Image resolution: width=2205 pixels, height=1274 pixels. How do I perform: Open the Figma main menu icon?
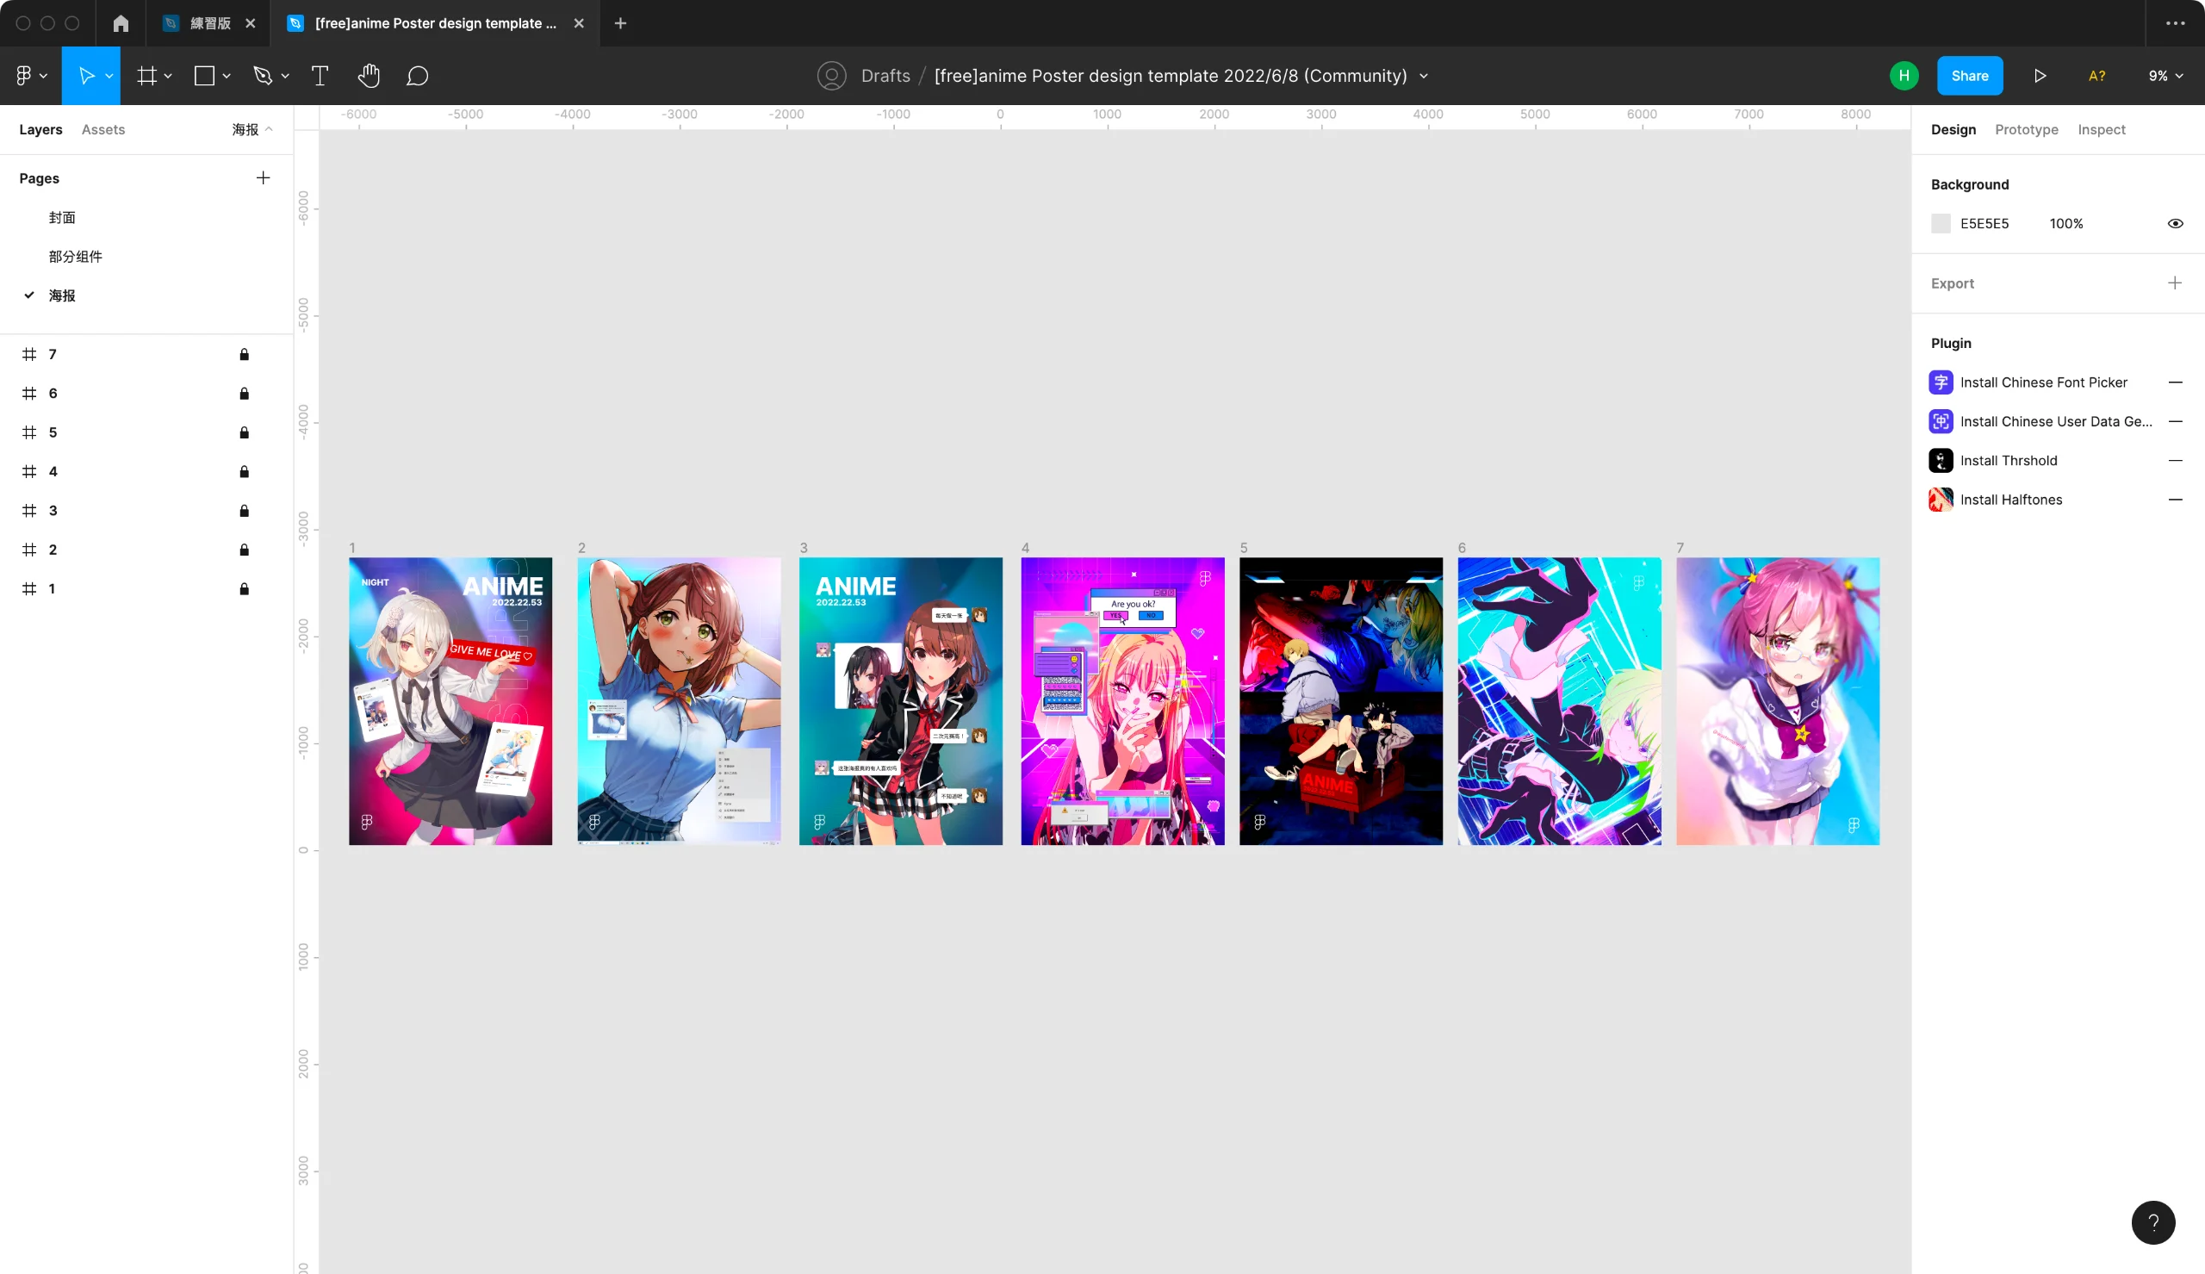23,76
